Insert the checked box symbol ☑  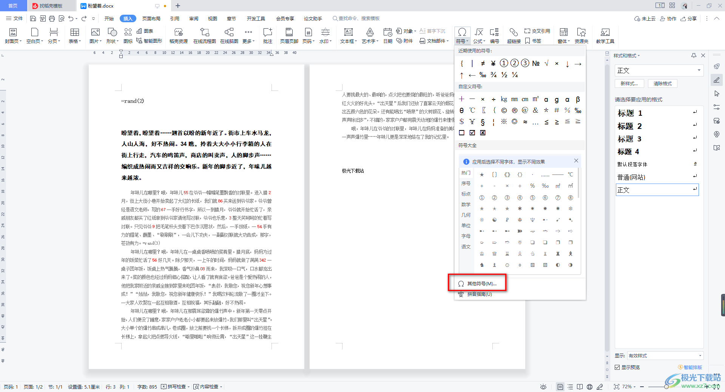[472, 133]
